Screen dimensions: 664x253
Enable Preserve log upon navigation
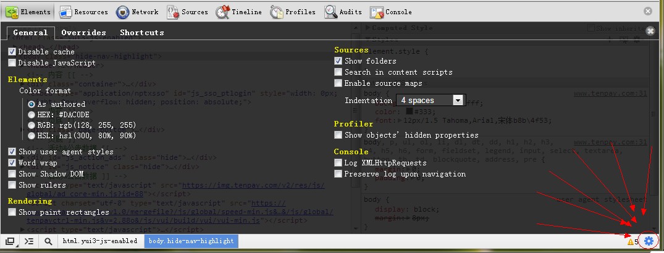click(x=338, y=174)
